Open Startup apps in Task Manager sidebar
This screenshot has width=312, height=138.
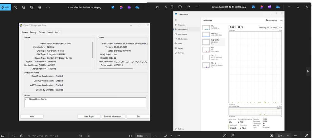pos(187,39)
